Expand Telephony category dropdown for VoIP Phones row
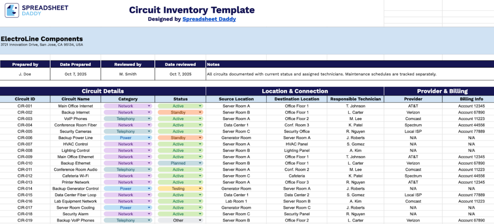Viewport: 494px width, 224px height. (x=149, y=119)
